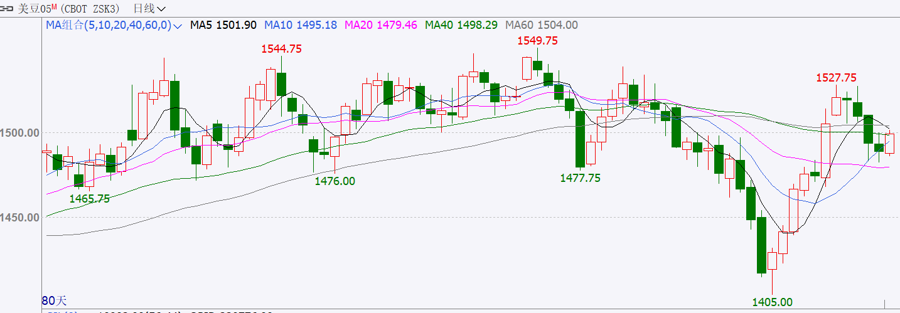Click the 1405.00 lowest price label

[772, 302]
